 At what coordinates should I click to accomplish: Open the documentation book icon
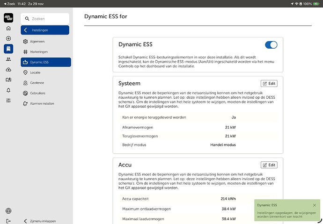(8, 80)
